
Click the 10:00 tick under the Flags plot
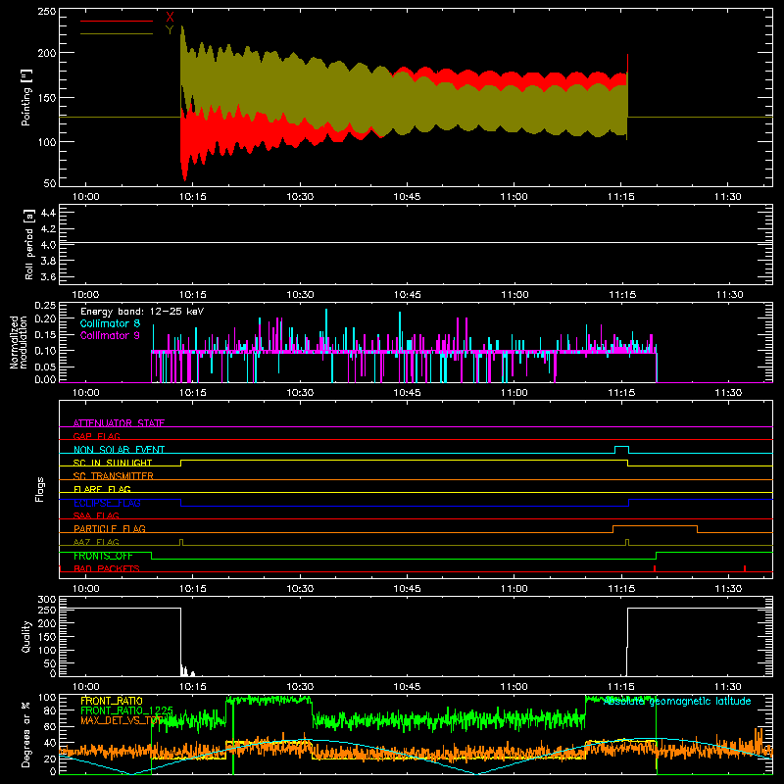coord(86,589)
